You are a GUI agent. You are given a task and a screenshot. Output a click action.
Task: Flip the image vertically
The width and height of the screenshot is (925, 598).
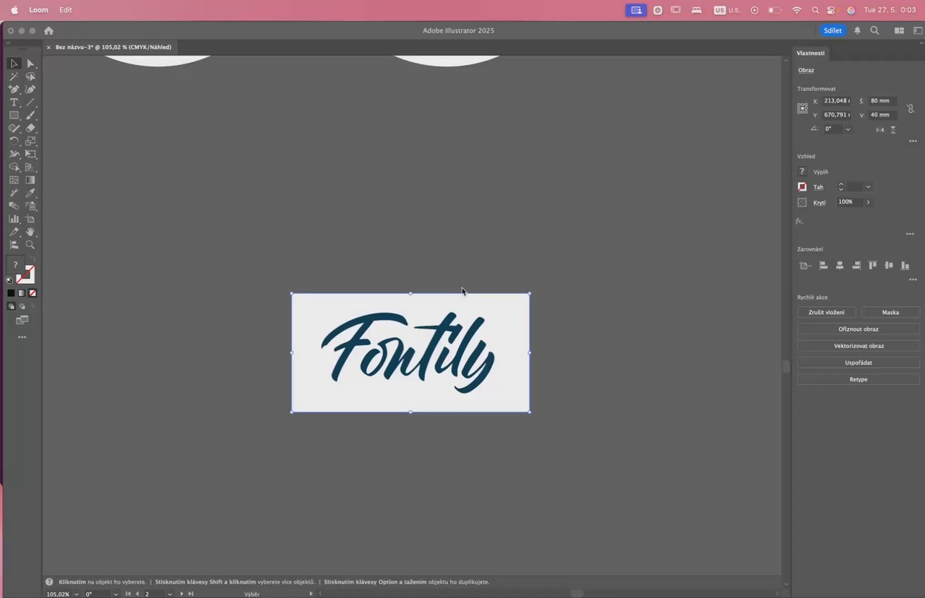pyautogui.click(x=893, y=129)
